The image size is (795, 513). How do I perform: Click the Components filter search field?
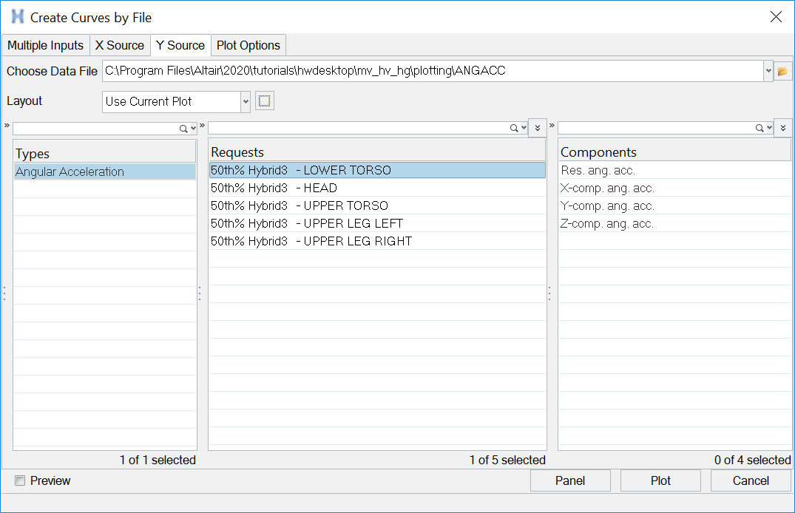point(656,129)
